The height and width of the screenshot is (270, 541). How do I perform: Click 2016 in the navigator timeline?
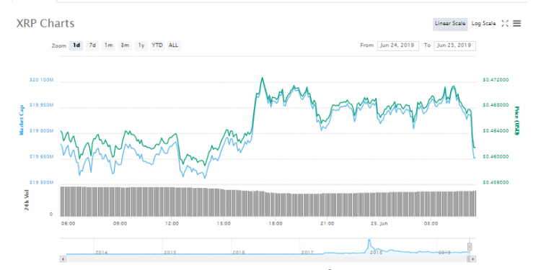click(x=239, y=253)
